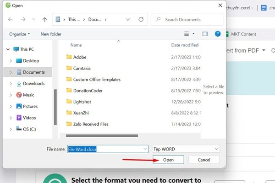Open more view options arrow
This screenshot has width=275, height=183.
click(x=193, y=33)
